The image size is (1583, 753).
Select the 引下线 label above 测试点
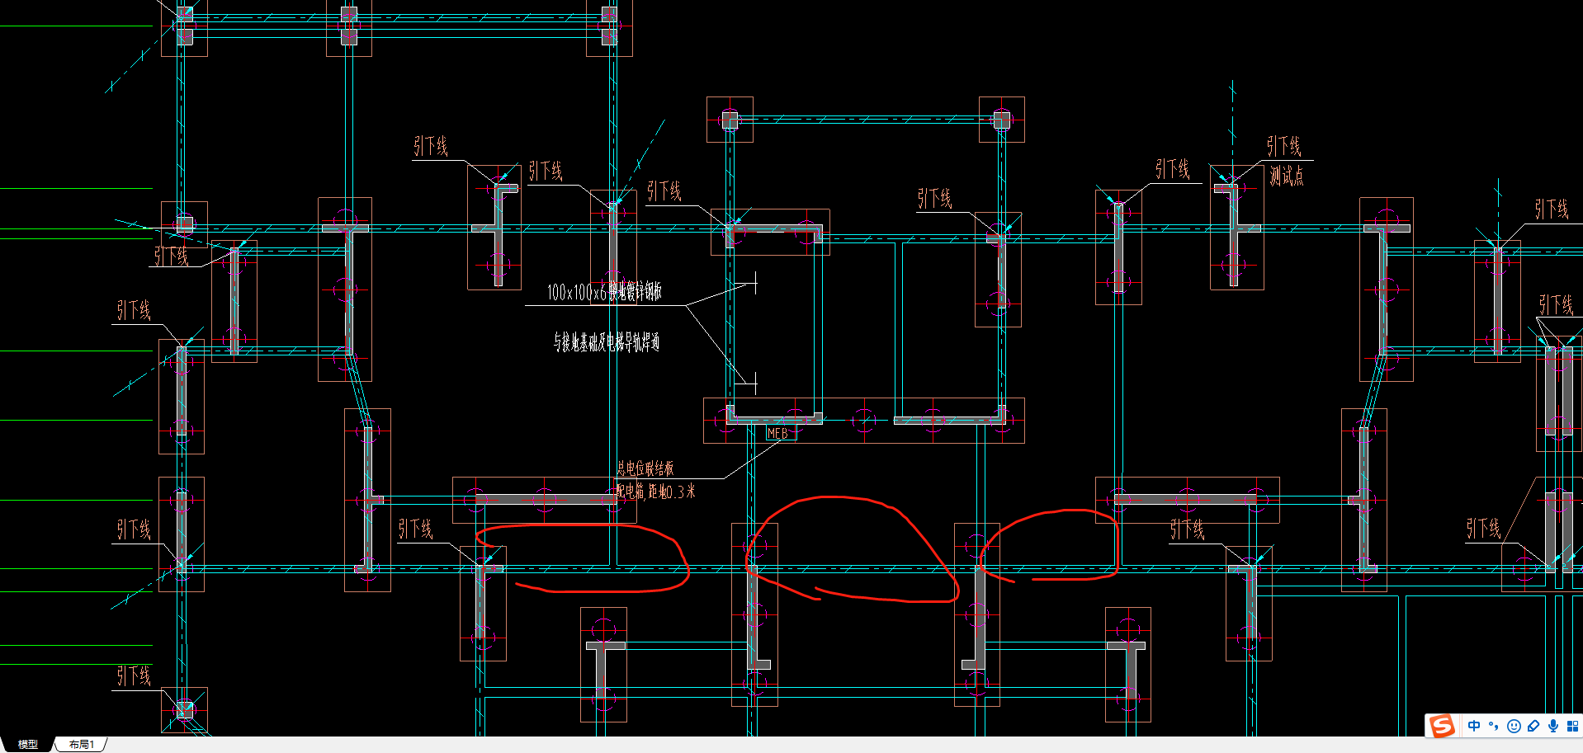pyautogui.click(x=1284, y=147)
